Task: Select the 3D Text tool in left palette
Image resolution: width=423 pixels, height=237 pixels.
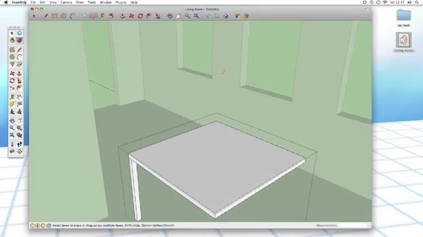Action: coord(19,112)
